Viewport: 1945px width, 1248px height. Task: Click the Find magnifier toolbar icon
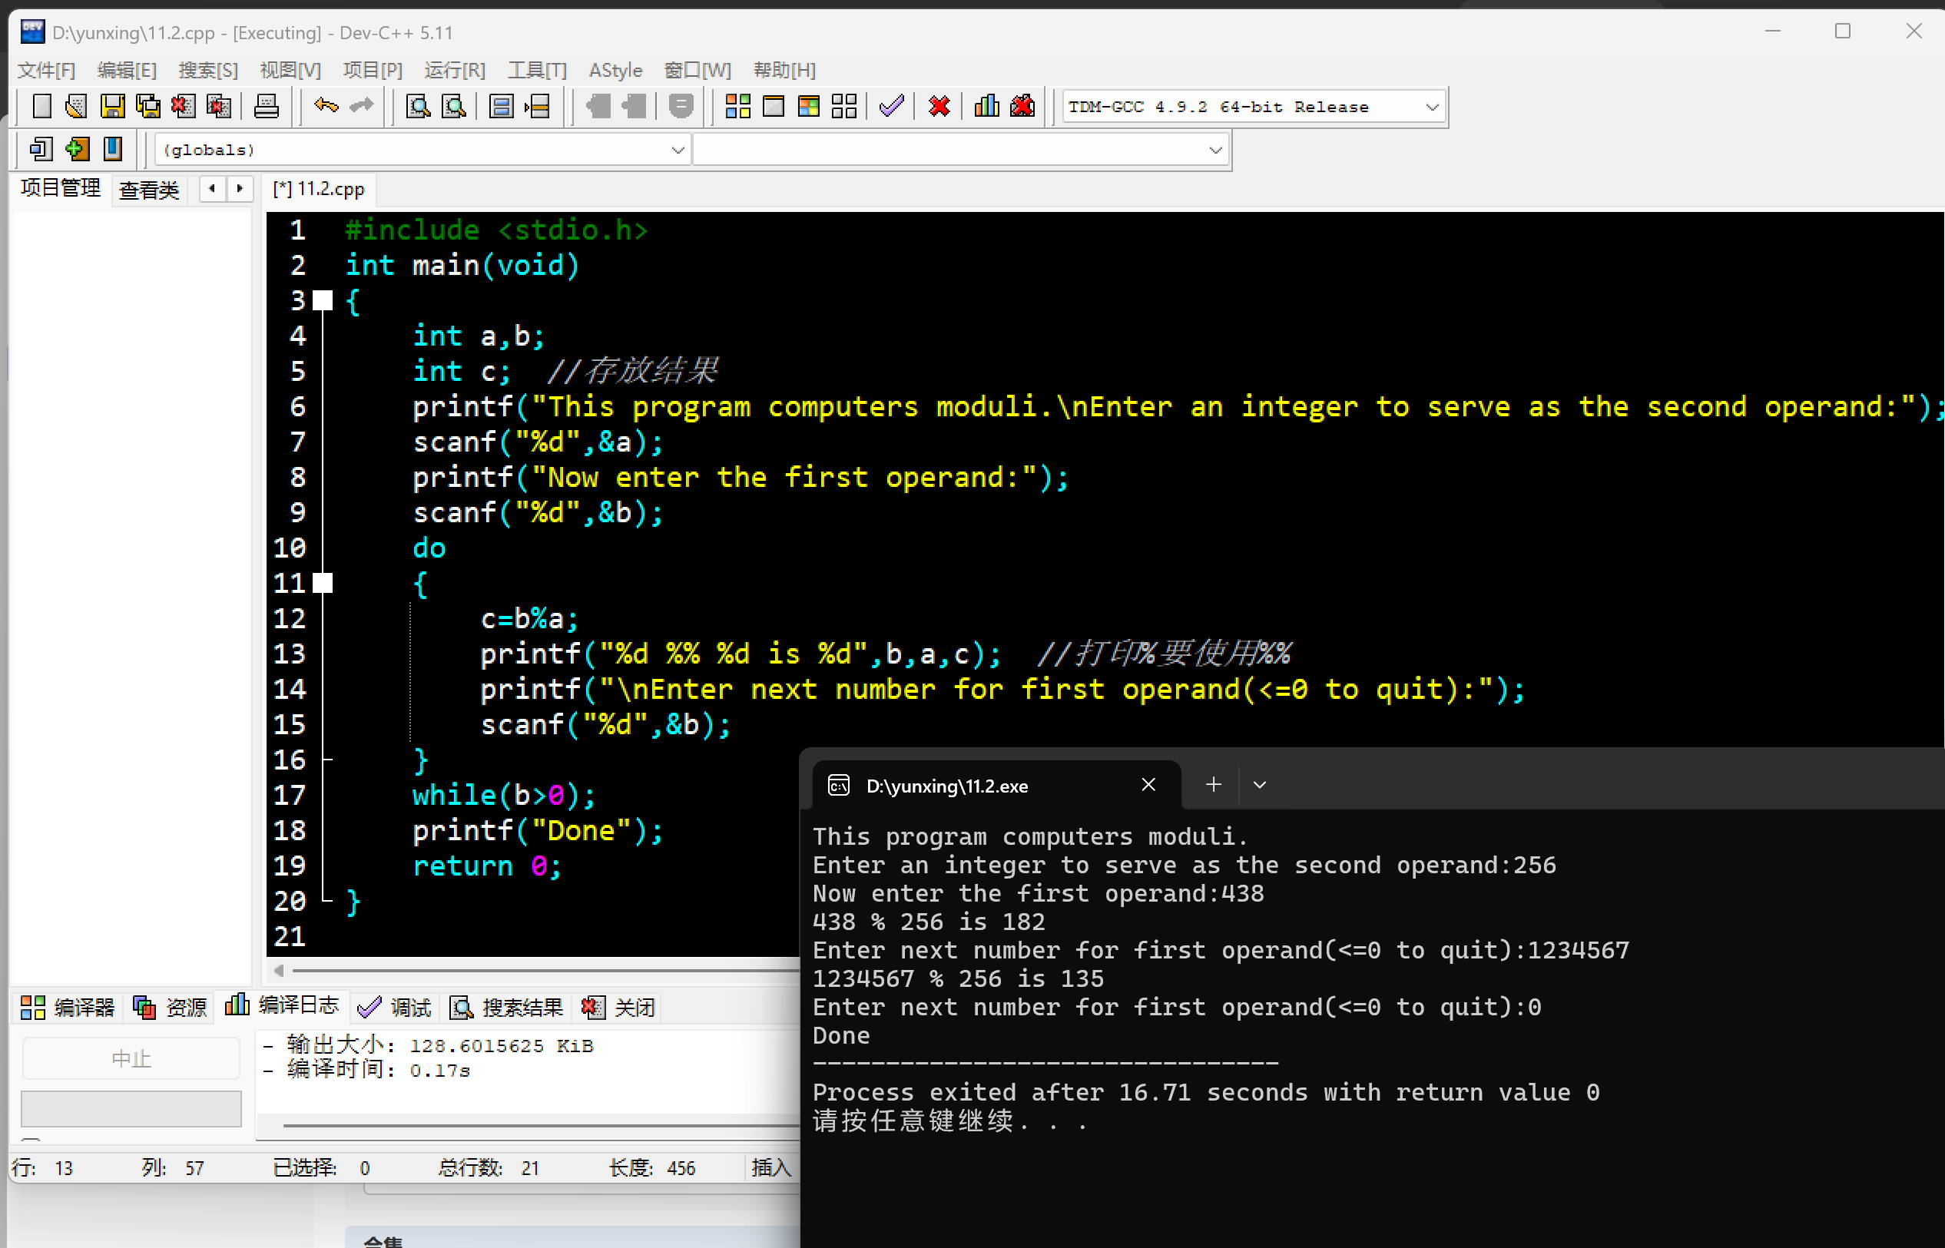(x=418, y=106)
